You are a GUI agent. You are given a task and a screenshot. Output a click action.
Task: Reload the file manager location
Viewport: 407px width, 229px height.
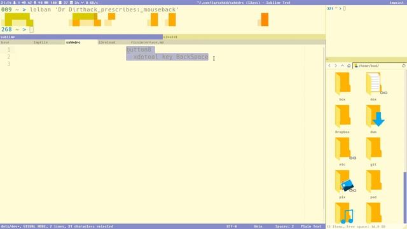403,66
